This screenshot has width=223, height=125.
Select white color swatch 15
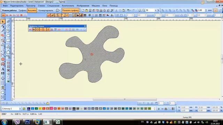pyautogui.click(x=81, y=109)
